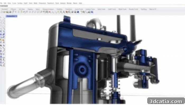Switch to the CPlanes toolbar tab

(13, 9)
